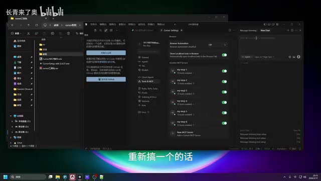321x181 pixels.
Task: Open the Windows Start menu
Action: (6, 177)
